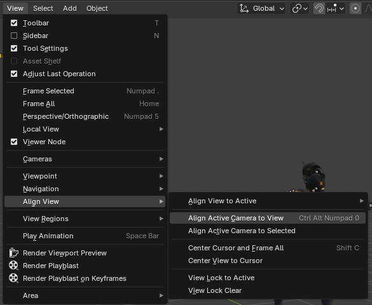Enable the Sidebar checkbox
The width and height of the screenshot is (372, 305).
(14, 36)
